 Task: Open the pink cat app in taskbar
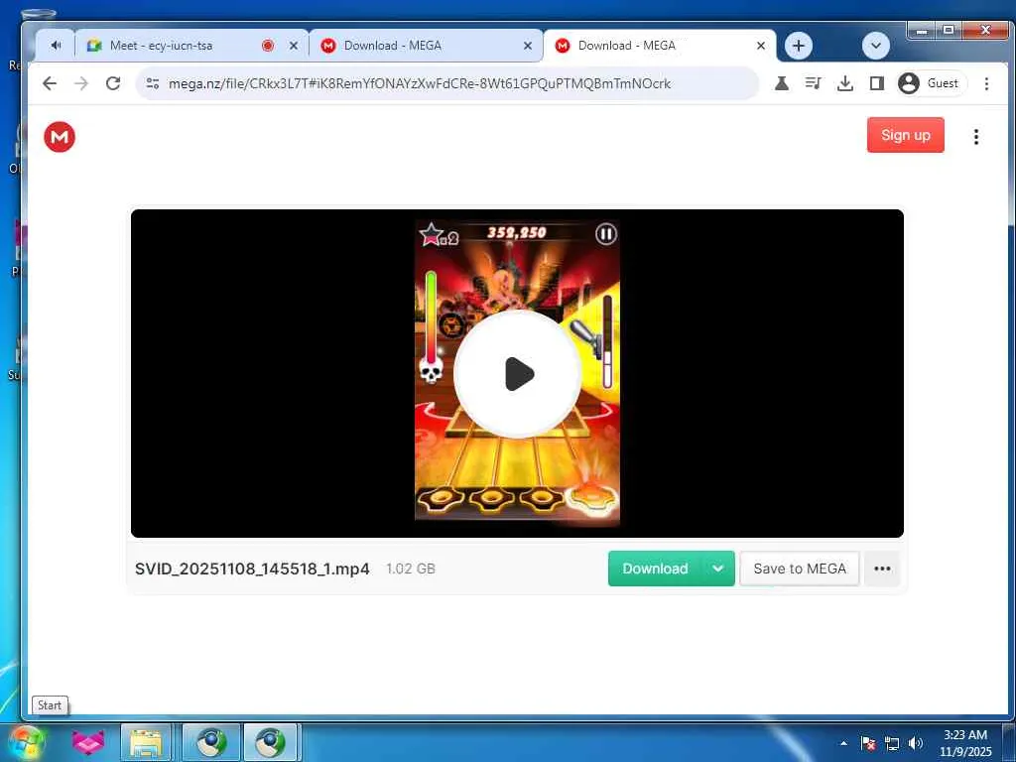88,742
